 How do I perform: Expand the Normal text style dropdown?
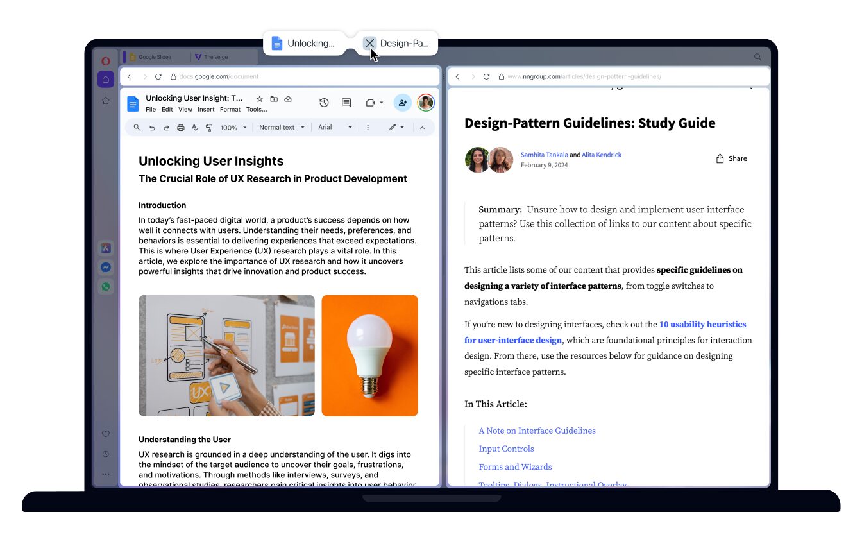pos(281,128)
